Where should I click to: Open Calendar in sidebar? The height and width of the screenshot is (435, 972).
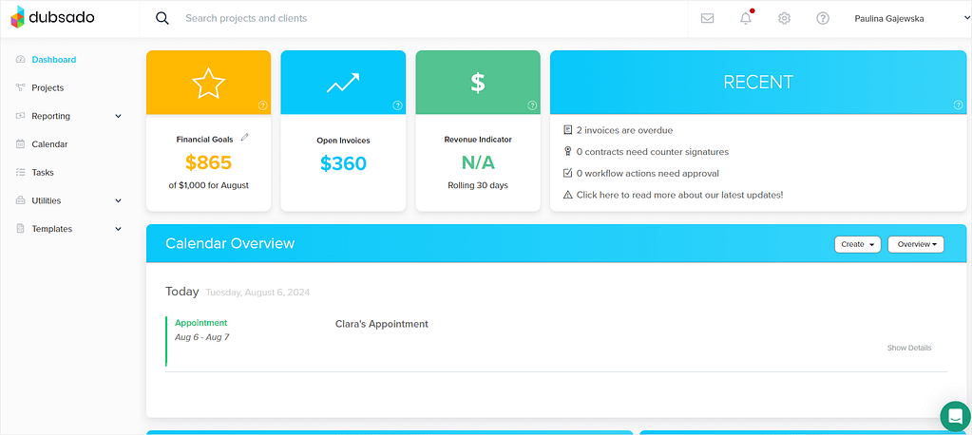click(x=49, y=144)
